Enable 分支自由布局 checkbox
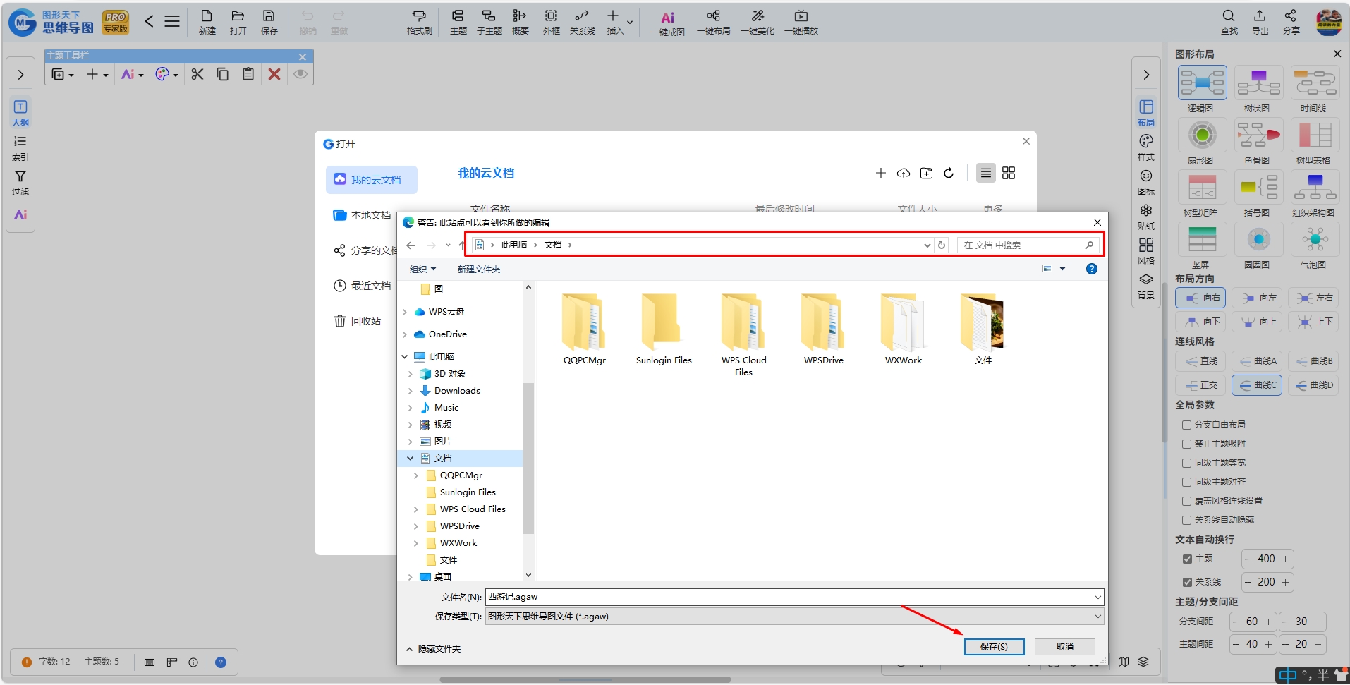1350x685 pixels. 1186,425
